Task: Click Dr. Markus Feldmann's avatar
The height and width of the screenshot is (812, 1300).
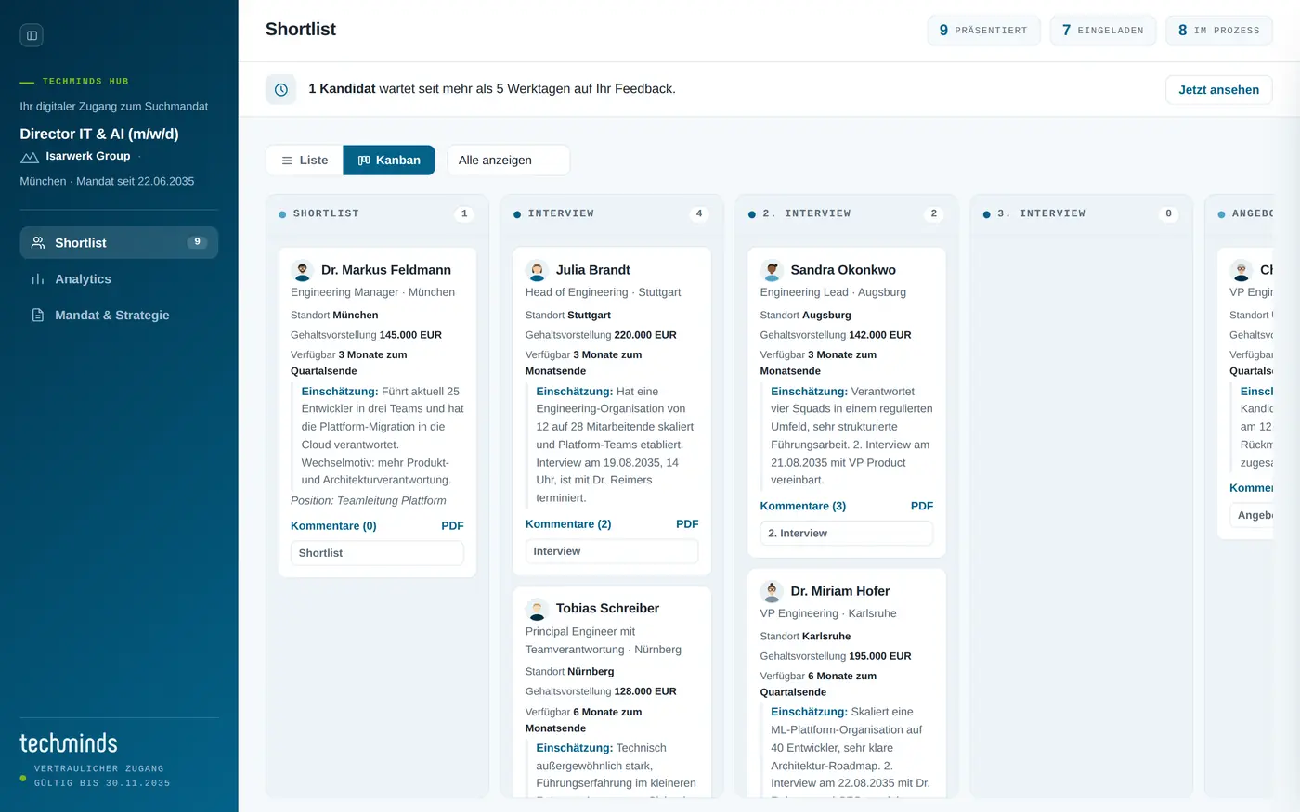Action: [x=303, y=270]
